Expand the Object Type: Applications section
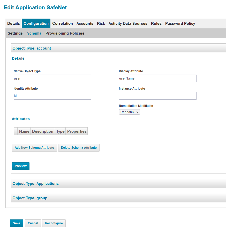The width and height of the screenshot is (226, 229). [x=118, y=183]
